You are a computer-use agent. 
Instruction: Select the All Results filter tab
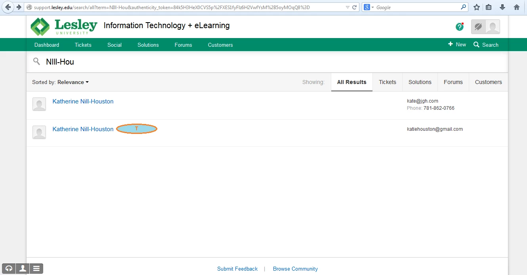pos(352,82)
